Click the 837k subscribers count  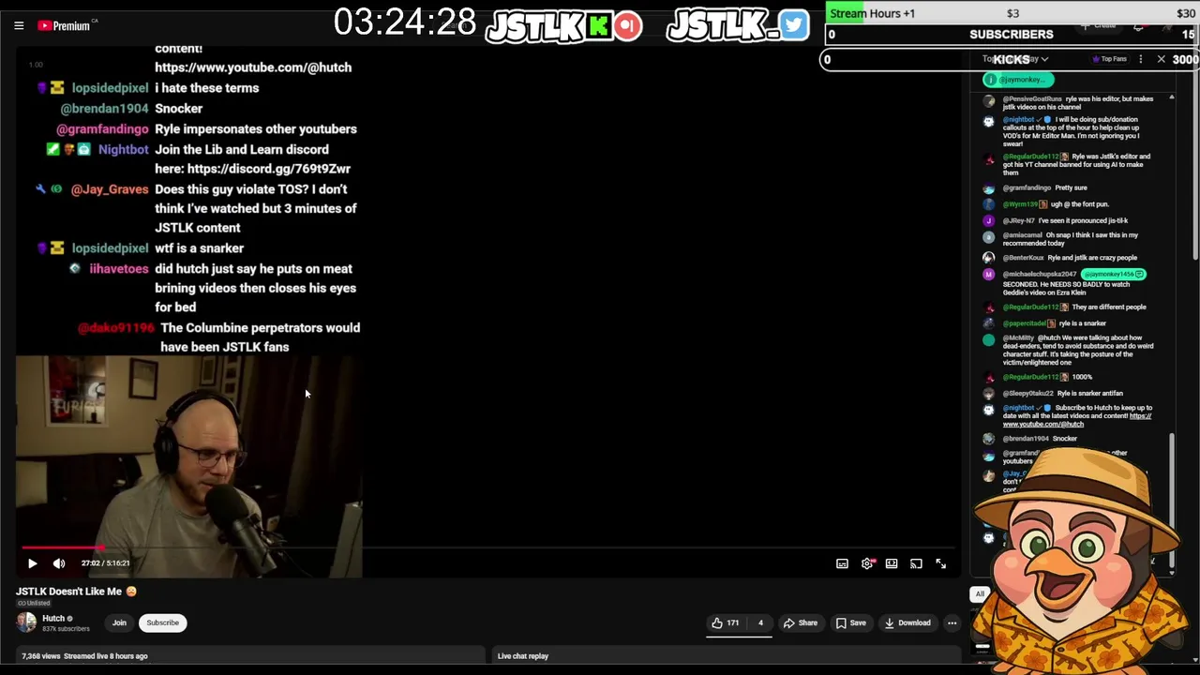pos(66,629)
